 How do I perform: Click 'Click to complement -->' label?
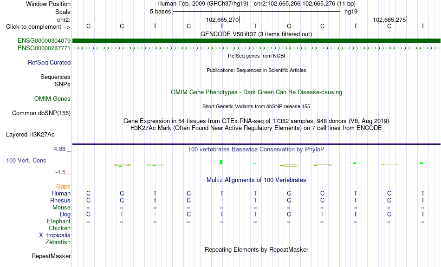38,27
